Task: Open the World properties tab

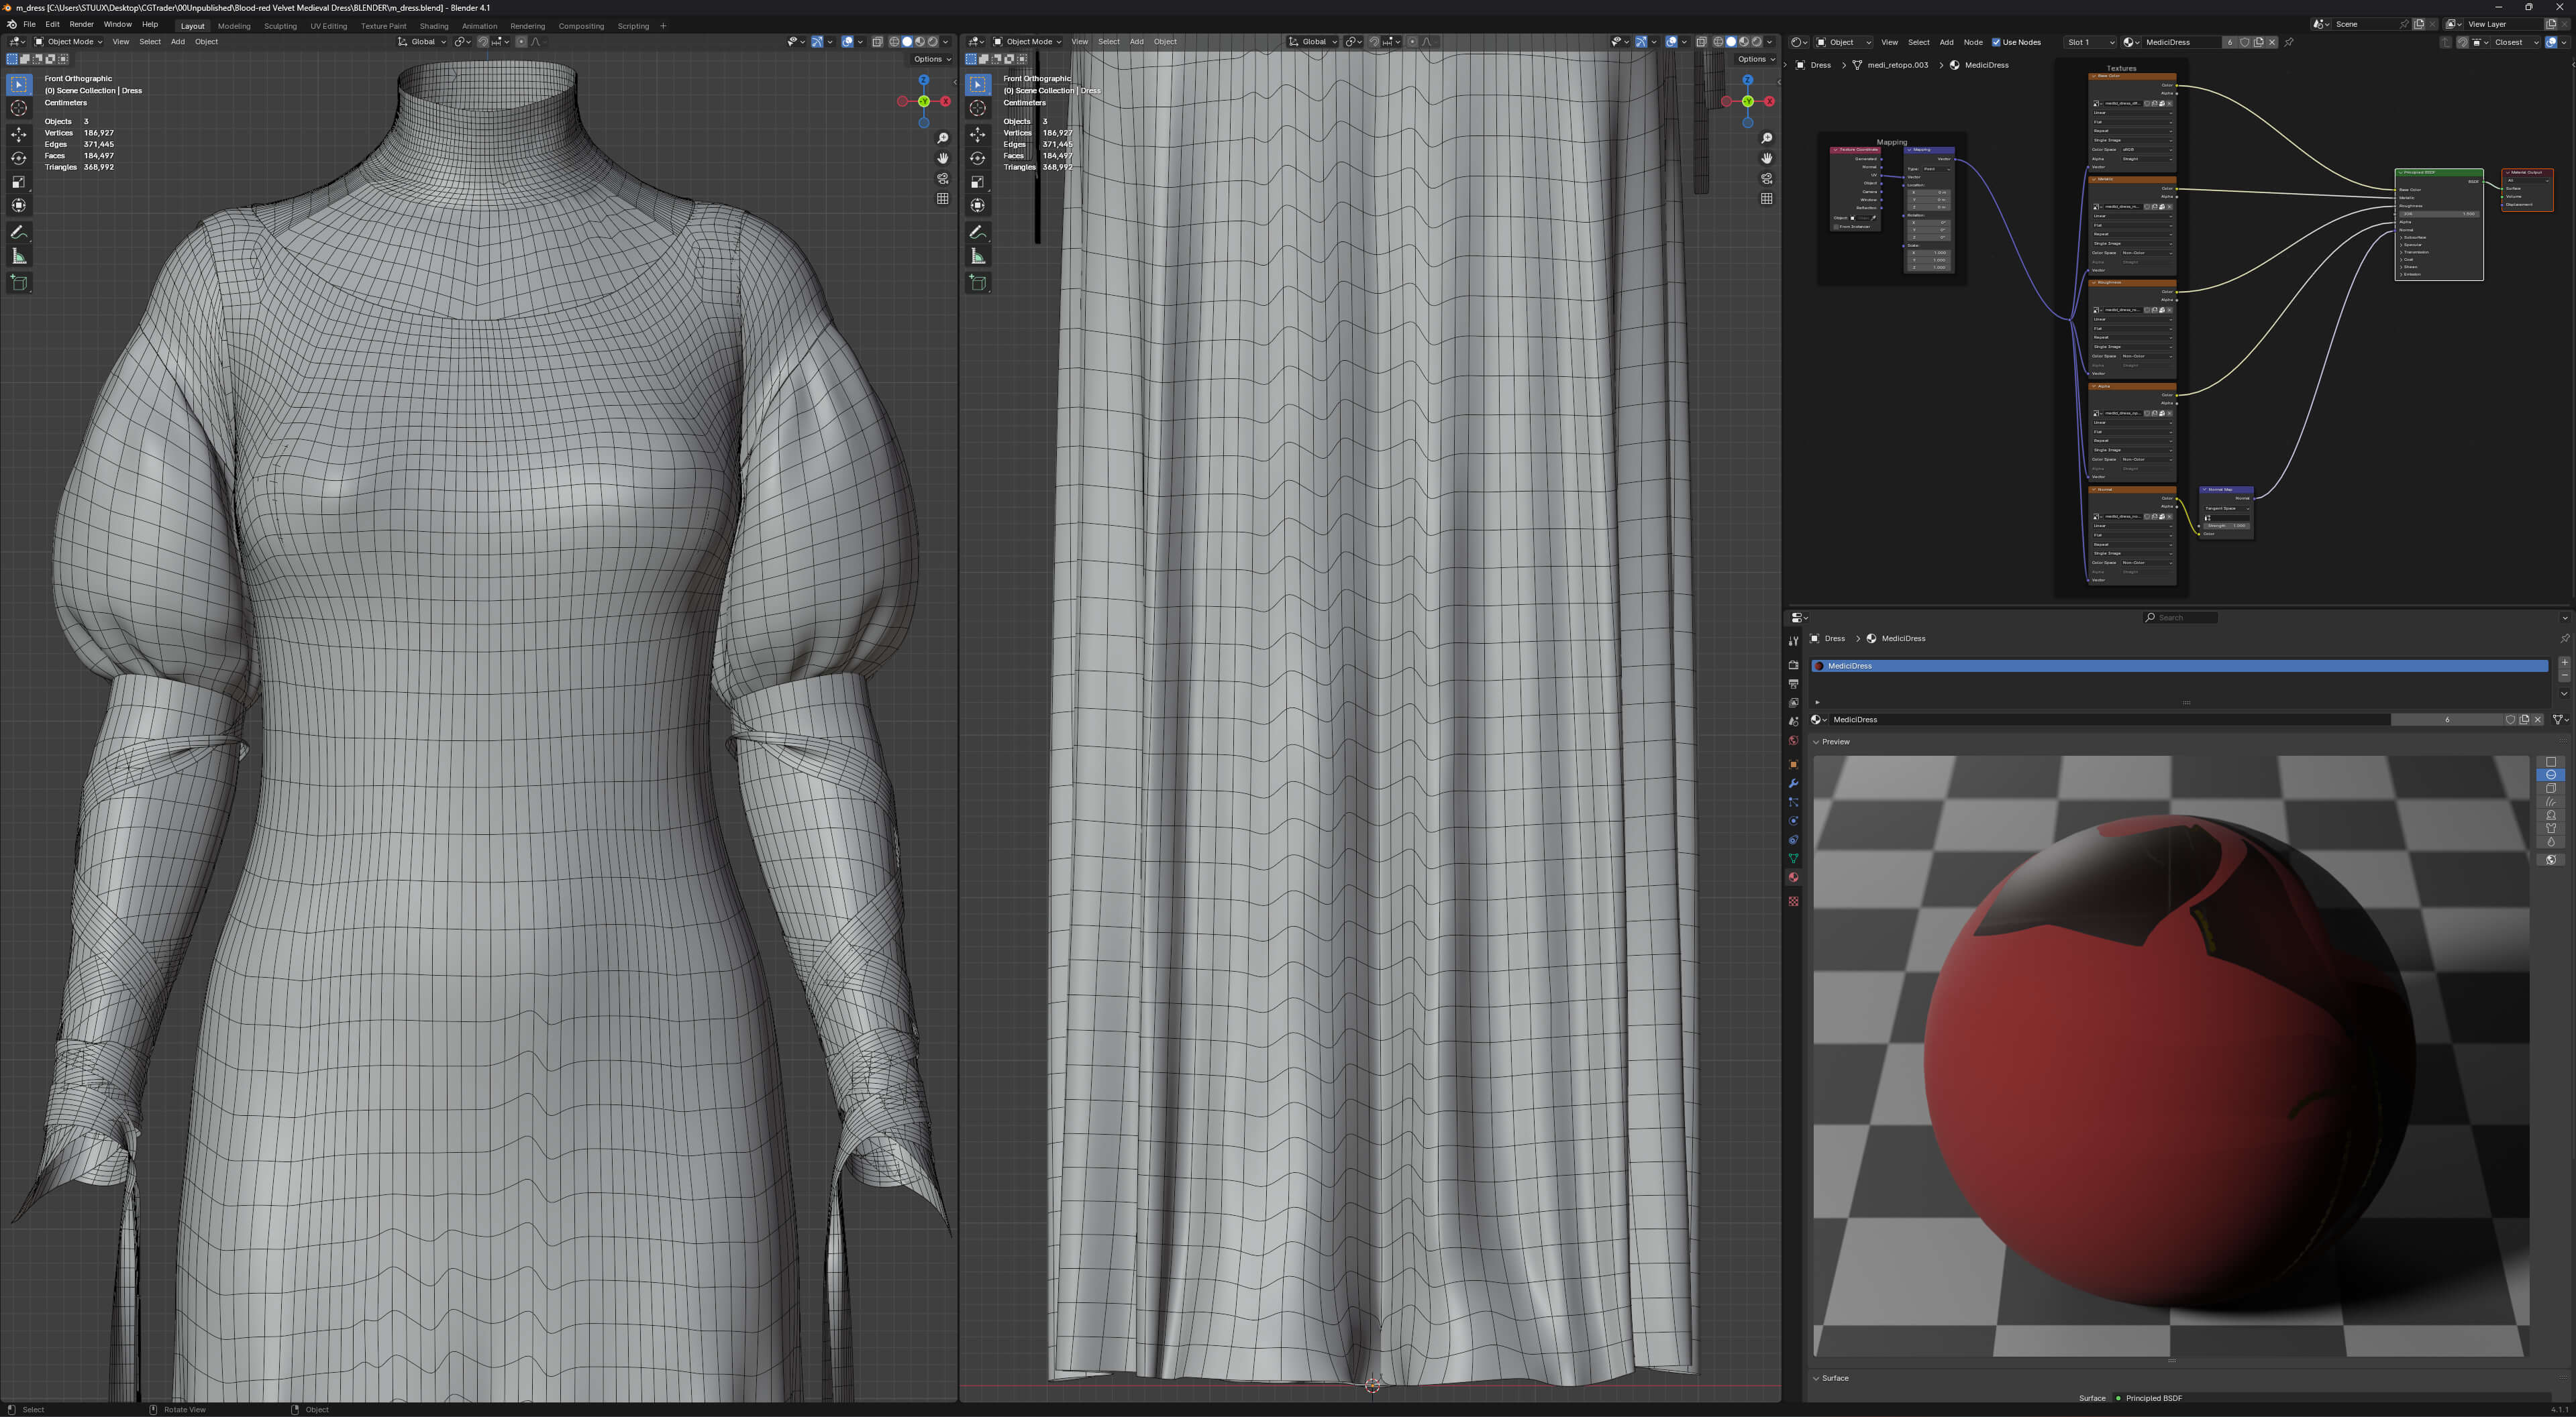Action: click(1793, 740)
